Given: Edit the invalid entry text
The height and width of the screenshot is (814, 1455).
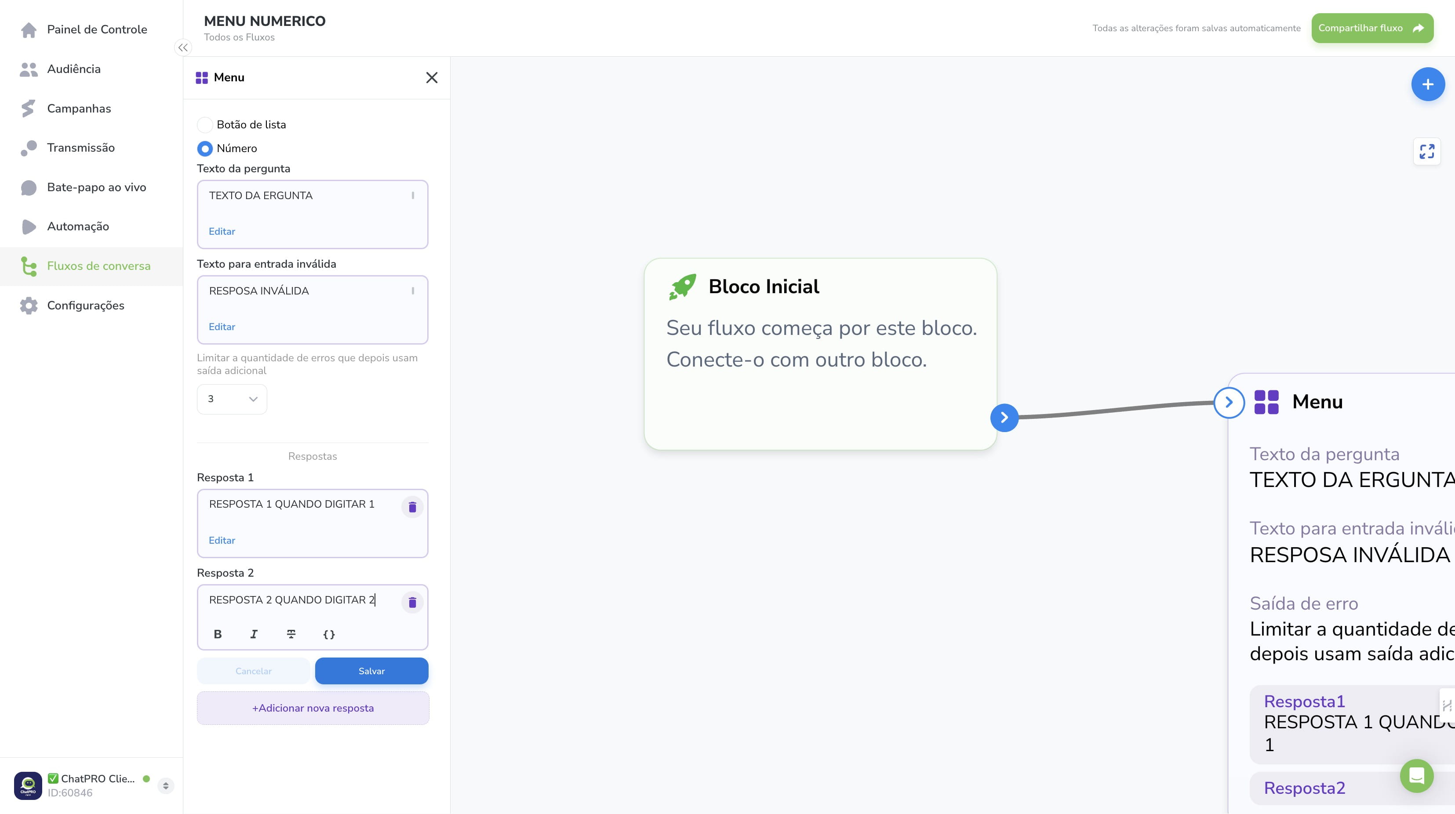Looking at the screenshot, I should (x=222, y=327).
